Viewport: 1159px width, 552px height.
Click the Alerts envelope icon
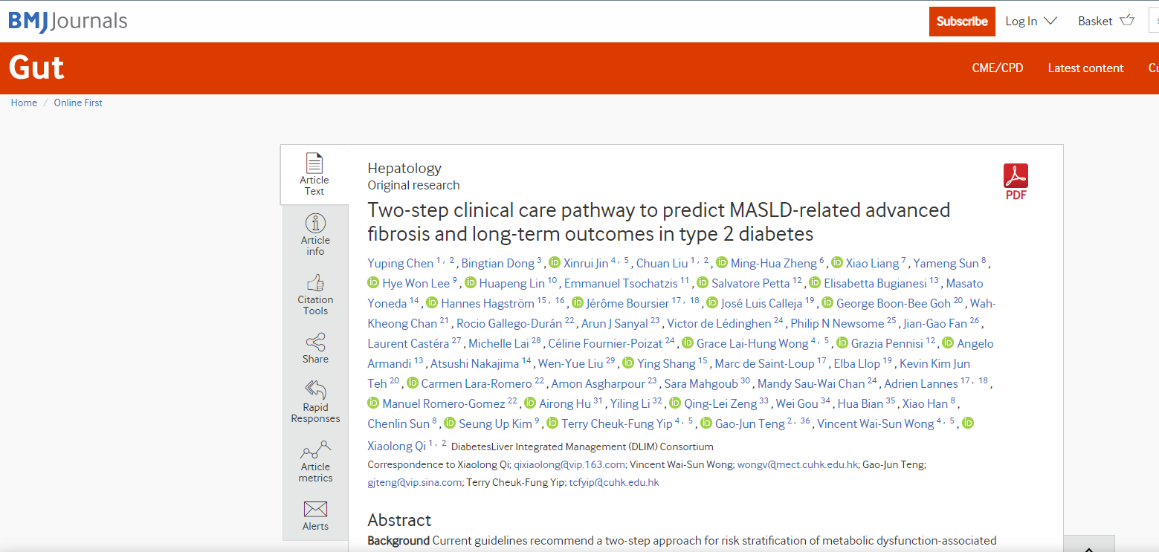pos(315,510)
